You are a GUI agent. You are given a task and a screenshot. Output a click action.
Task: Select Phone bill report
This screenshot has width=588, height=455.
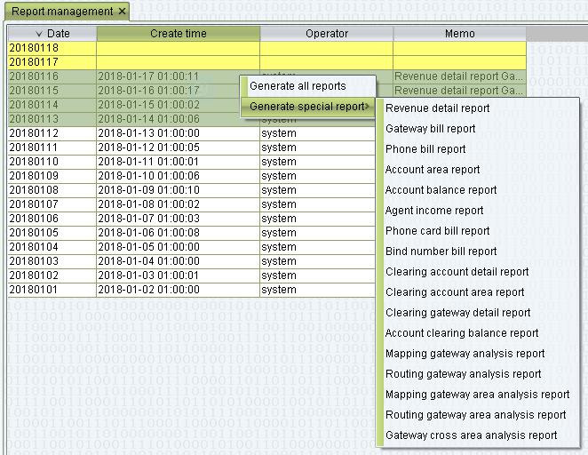(x=425, y=149)
